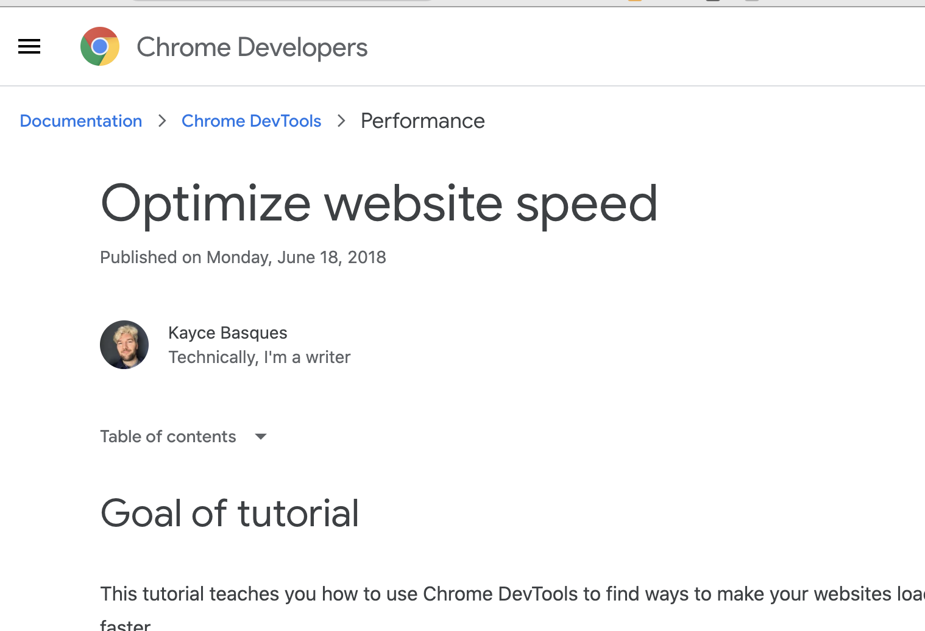The width and height of the screenshot is (925, 631).
Task: Open the Documentation link
Action: (80, 121)
